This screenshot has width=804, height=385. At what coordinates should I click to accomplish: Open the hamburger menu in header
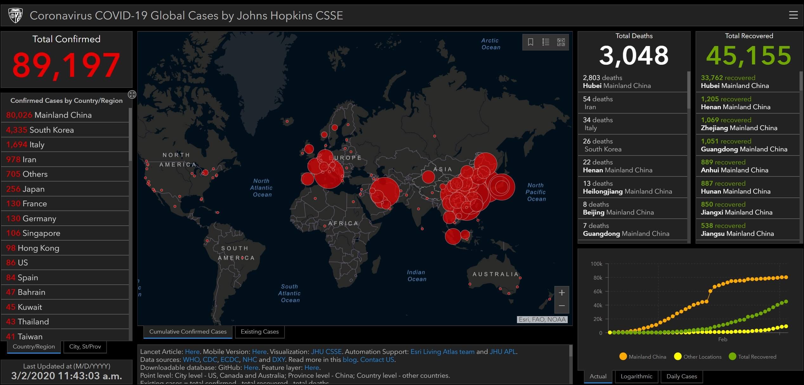pyautogui.click(x=793, y=15)
